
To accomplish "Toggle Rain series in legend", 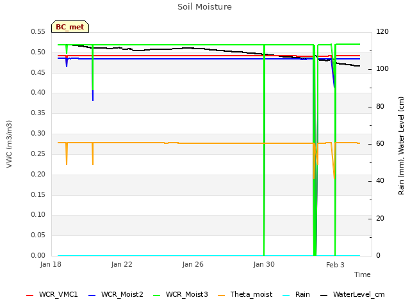I will click(x=296, y=294).
